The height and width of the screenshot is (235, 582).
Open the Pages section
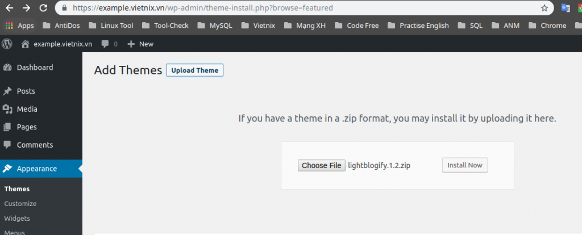[x=27, y=127]
